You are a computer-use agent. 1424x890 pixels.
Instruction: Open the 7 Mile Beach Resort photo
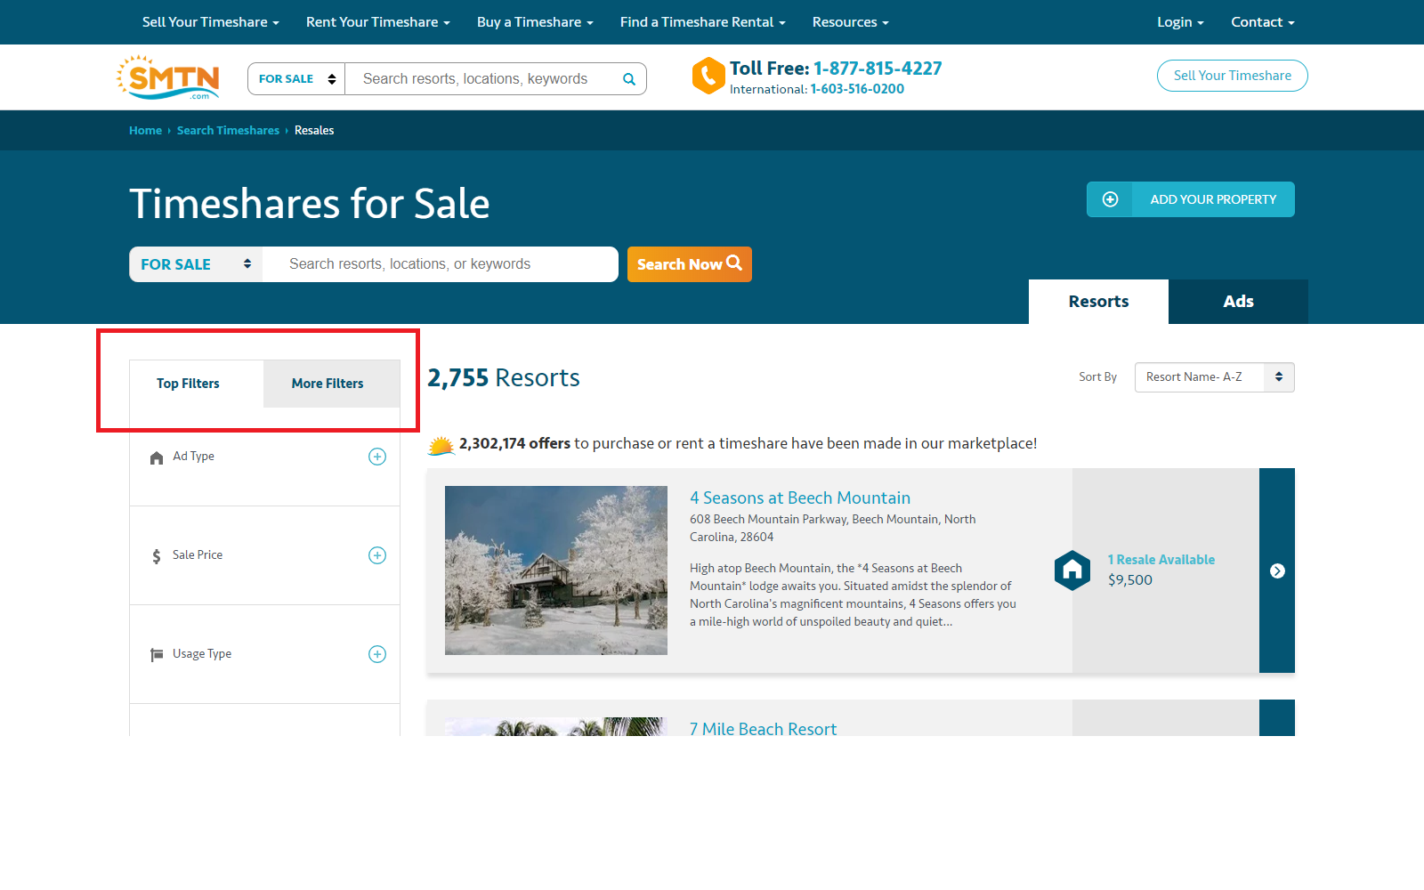point(556,726)
